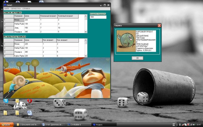Image resolution: width=203 pixels, height=127 pixels.
Task: Click the search results scrollbar up arrow
Action: coord(86,40)
